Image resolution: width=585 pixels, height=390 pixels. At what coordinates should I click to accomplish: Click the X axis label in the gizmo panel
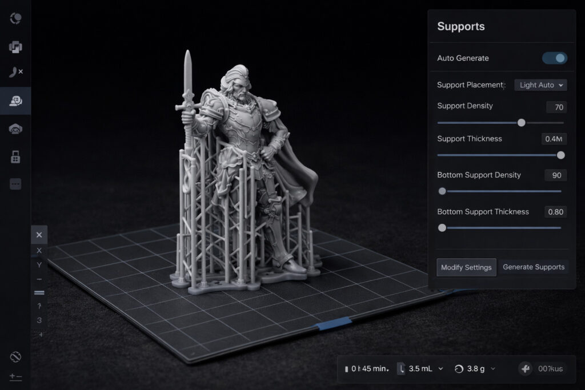click(39, 250)
